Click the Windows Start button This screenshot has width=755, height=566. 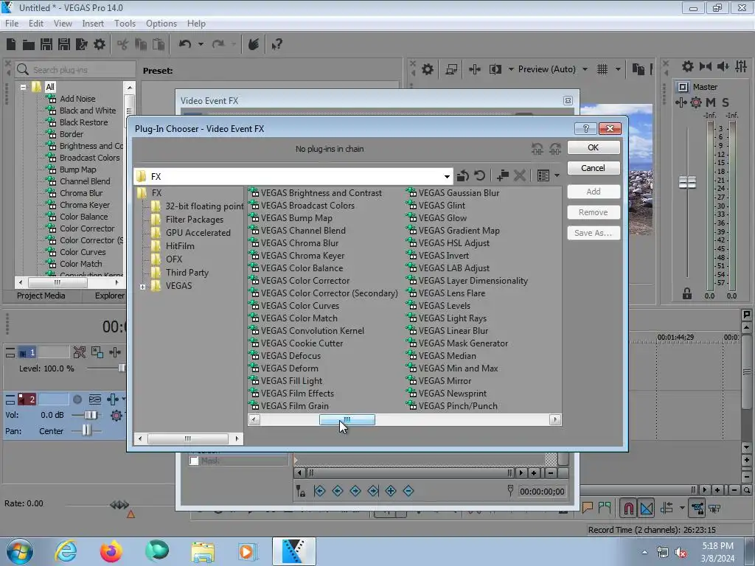(20, 551)
